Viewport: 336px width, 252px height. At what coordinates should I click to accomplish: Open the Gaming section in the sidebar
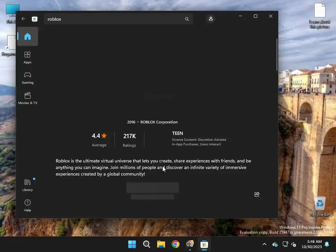point(28,78)
